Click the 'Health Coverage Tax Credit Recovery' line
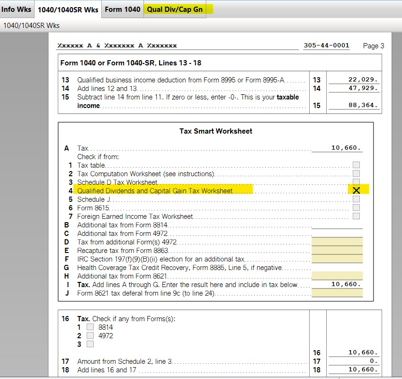Image resolution: width=402 pixels, height=379 pixels. click(x=179, y=268)
